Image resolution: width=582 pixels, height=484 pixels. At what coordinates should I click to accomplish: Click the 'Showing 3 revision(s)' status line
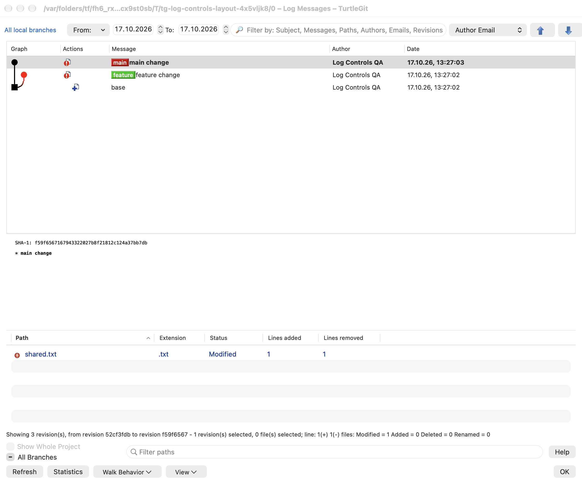(x=248, y=434)
